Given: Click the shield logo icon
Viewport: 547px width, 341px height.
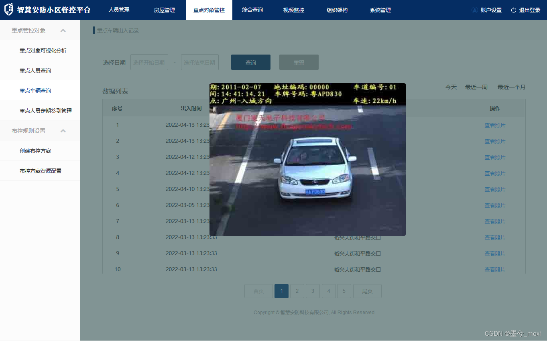Looking at the screenshot, I should pos(8,9).
